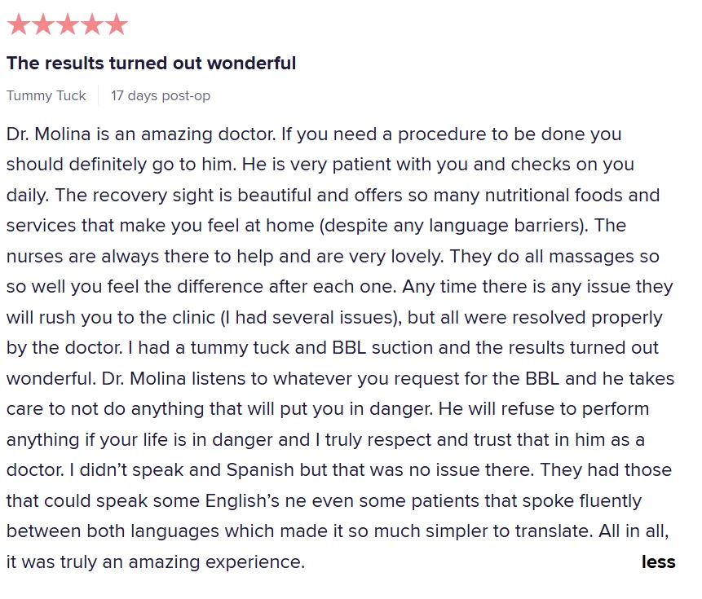Select the 'Tummy Tuck' procedure label
The height and width of the screenshot is (599, 702).
46,95
